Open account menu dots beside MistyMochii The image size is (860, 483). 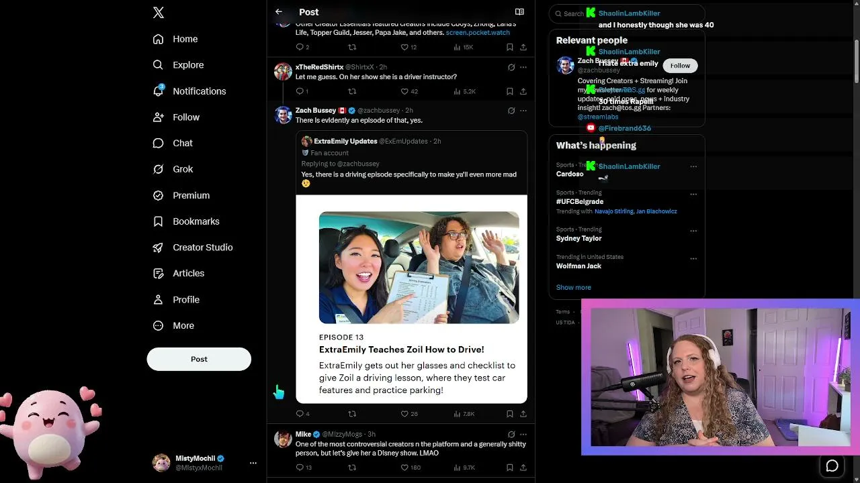(x=253, y=463)
